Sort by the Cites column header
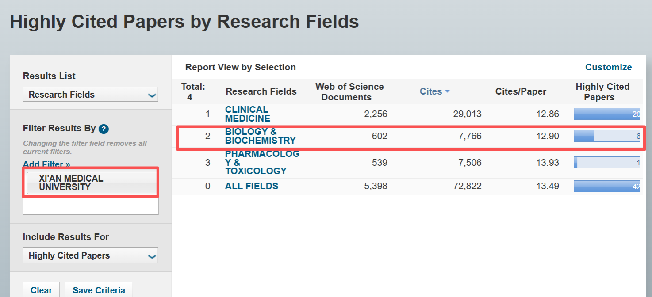The width and height of the screenshot is (652, 297). 431,91
